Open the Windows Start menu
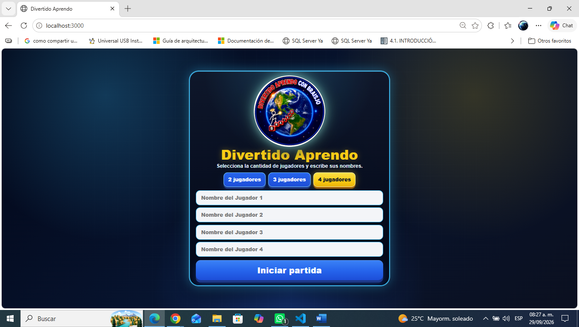This screenshot has height=327, width=579. 10,318
